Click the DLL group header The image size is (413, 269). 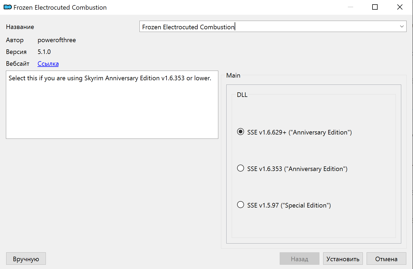(242, 95)
